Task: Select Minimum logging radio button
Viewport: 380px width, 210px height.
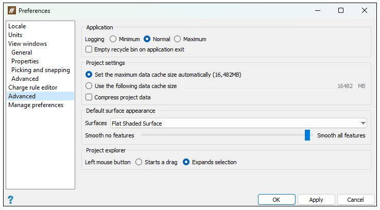Action: tap(113, 39)
